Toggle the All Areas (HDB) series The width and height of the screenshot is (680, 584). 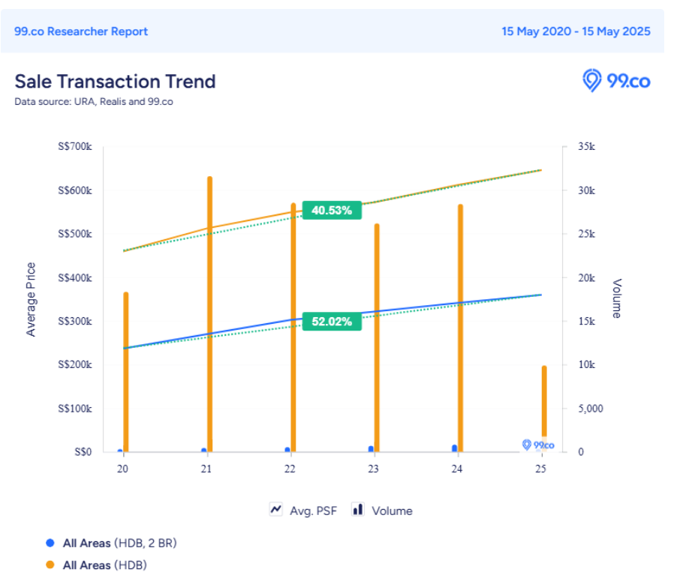[x=104, y=565]
